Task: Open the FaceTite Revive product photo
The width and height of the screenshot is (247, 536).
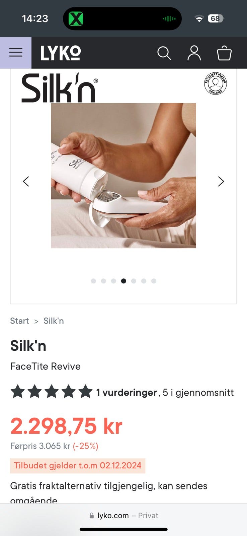Action: coord(123,176)
